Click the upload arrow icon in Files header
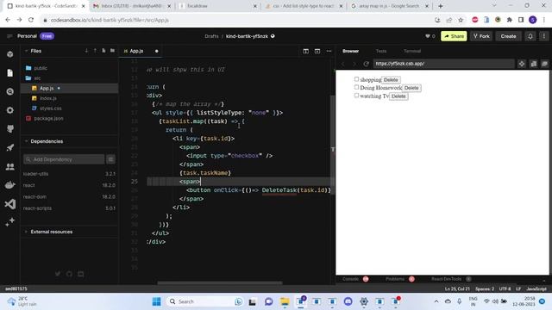 pyautogui.click(x=95, y=51)
